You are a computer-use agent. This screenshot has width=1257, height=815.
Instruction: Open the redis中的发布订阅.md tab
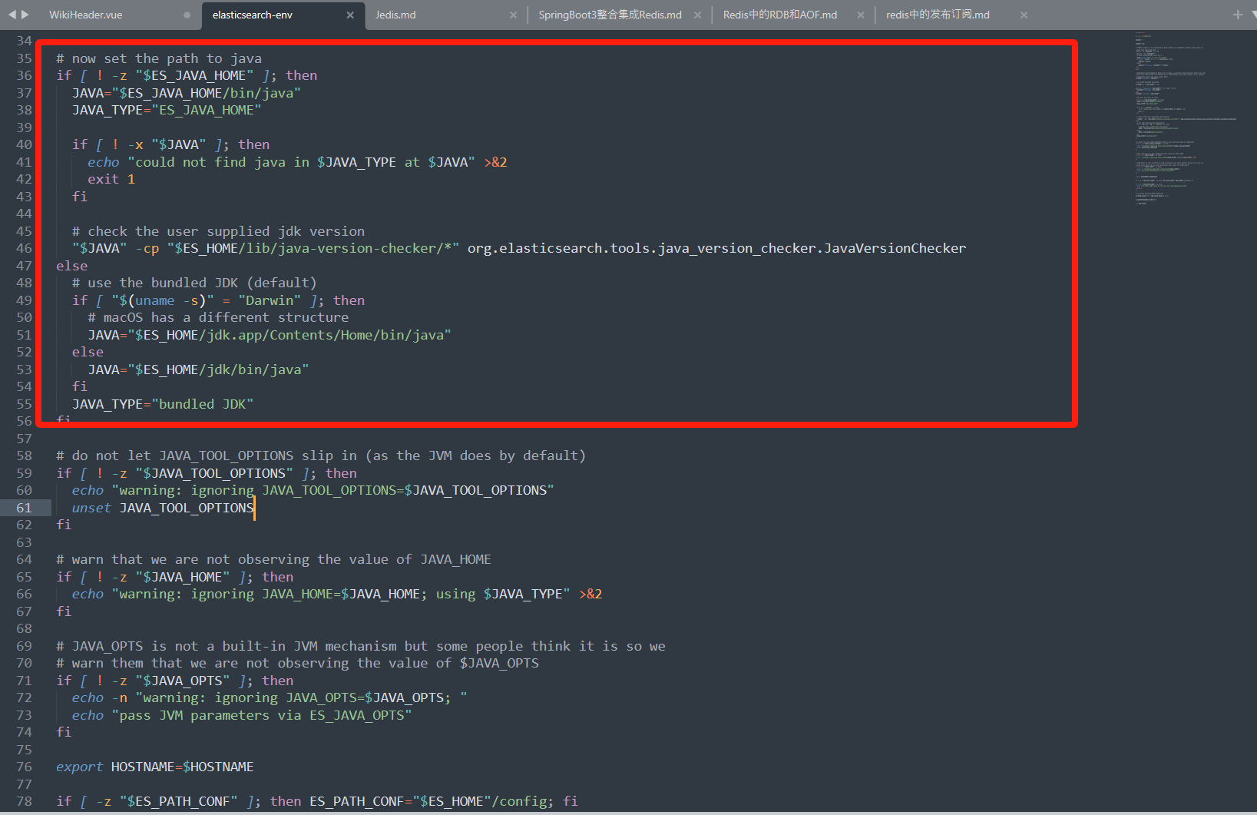tap(938, 15)
